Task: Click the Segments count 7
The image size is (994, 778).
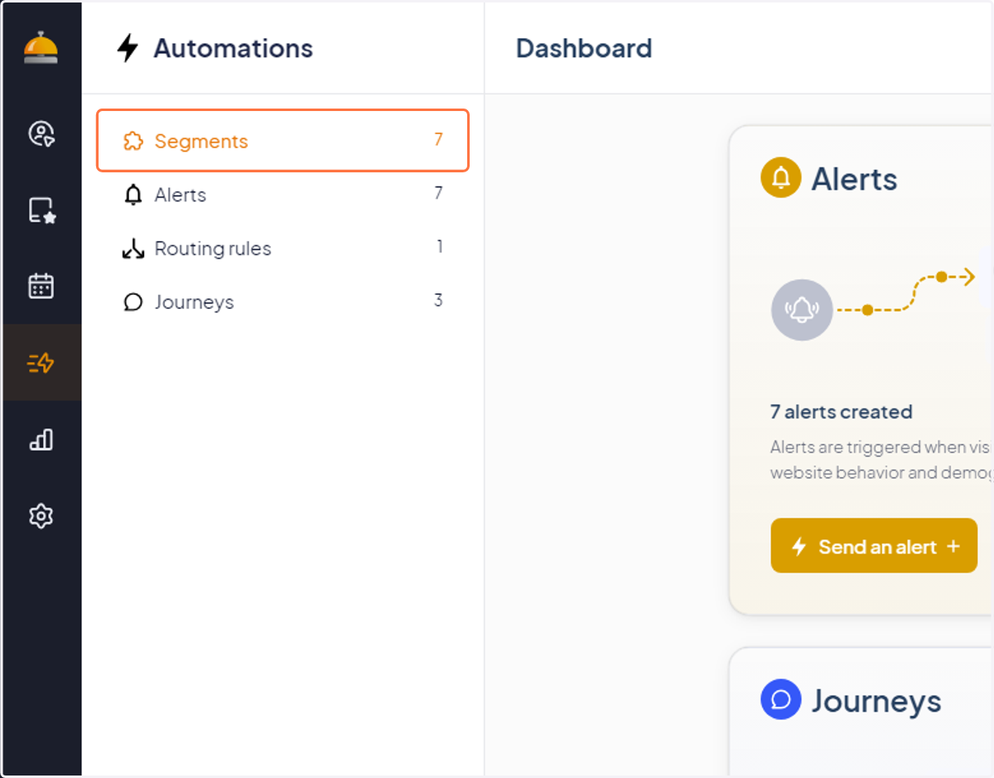Action: [x=438, y=139]
